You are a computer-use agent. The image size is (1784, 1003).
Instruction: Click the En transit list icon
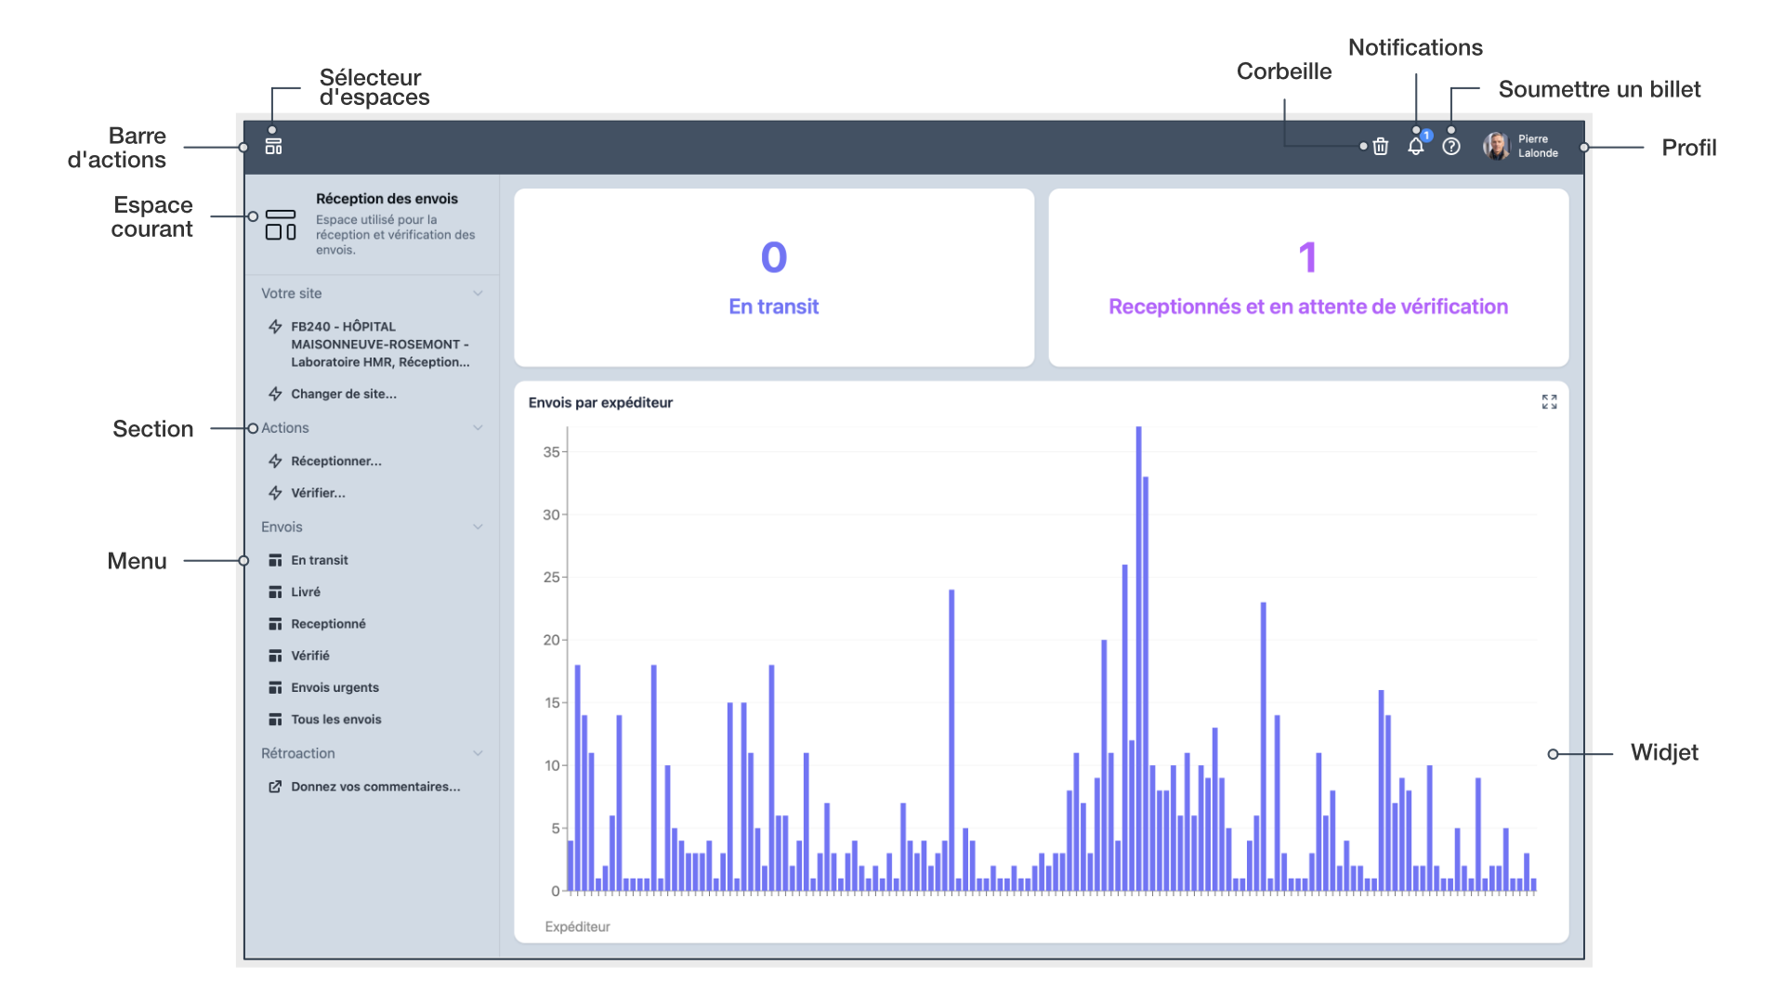275,560
